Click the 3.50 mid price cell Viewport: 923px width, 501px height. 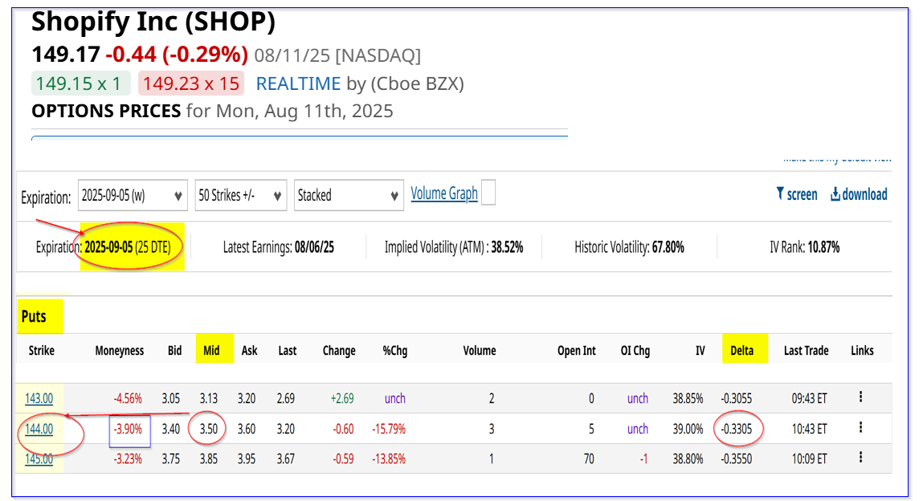(208, 430)
